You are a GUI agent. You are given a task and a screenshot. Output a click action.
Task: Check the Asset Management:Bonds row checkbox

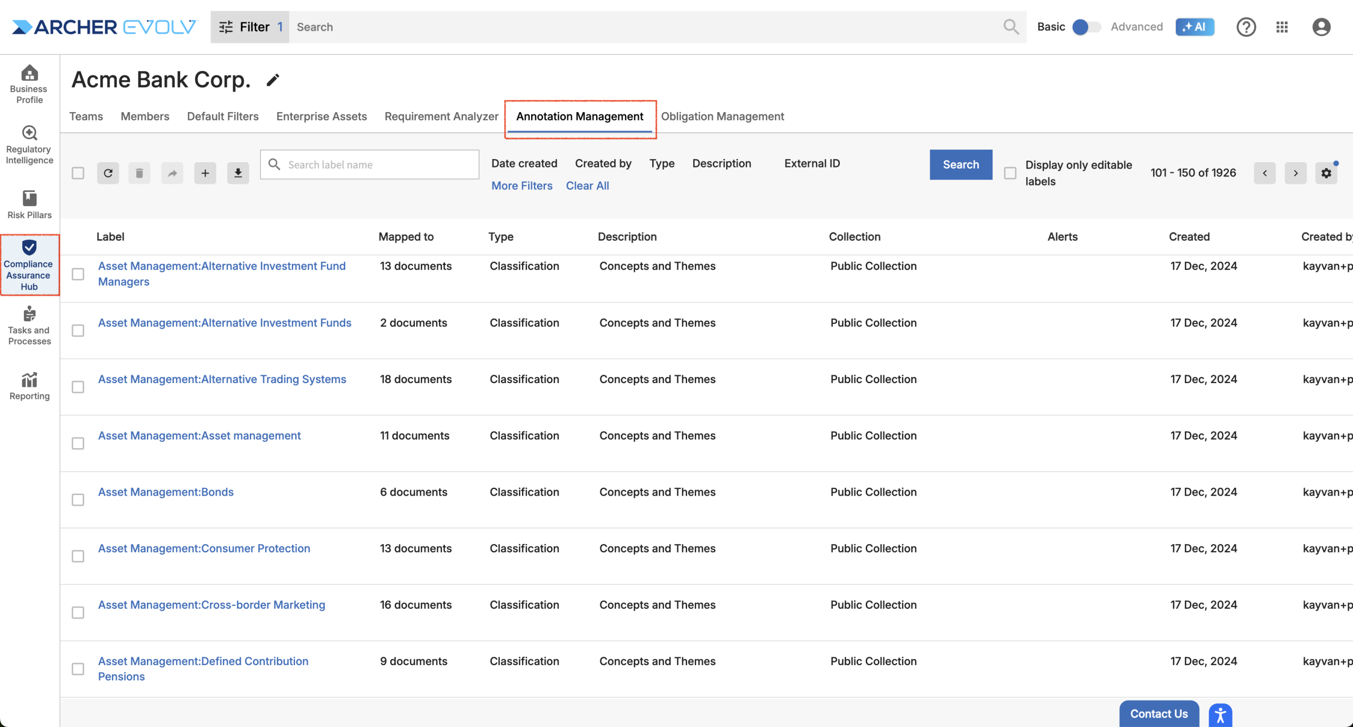[x=78, y=500]
